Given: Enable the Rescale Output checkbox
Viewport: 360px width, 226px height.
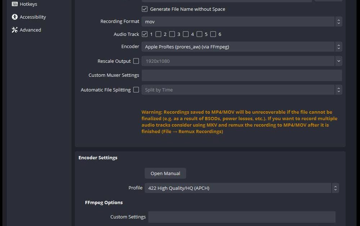Looking at the screenshot, I should [x=136, y=61].
